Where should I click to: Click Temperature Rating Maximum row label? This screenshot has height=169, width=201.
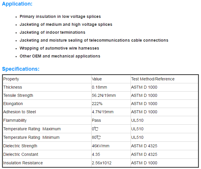32,129
